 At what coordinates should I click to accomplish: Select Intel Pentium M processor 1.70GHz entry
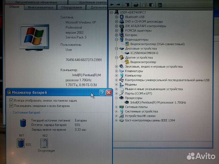[158, 103]
